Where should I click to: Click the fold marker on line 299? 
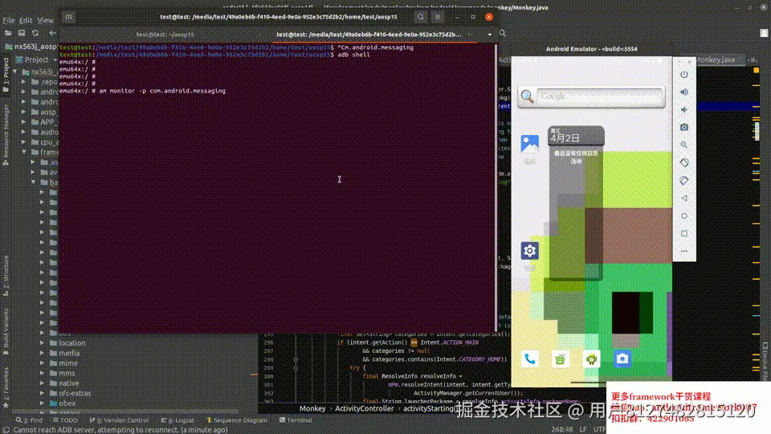[x=296, y=368]
